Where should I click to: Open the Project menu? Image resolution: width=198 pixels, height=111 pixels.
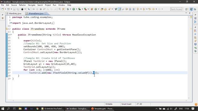point(48,5)
